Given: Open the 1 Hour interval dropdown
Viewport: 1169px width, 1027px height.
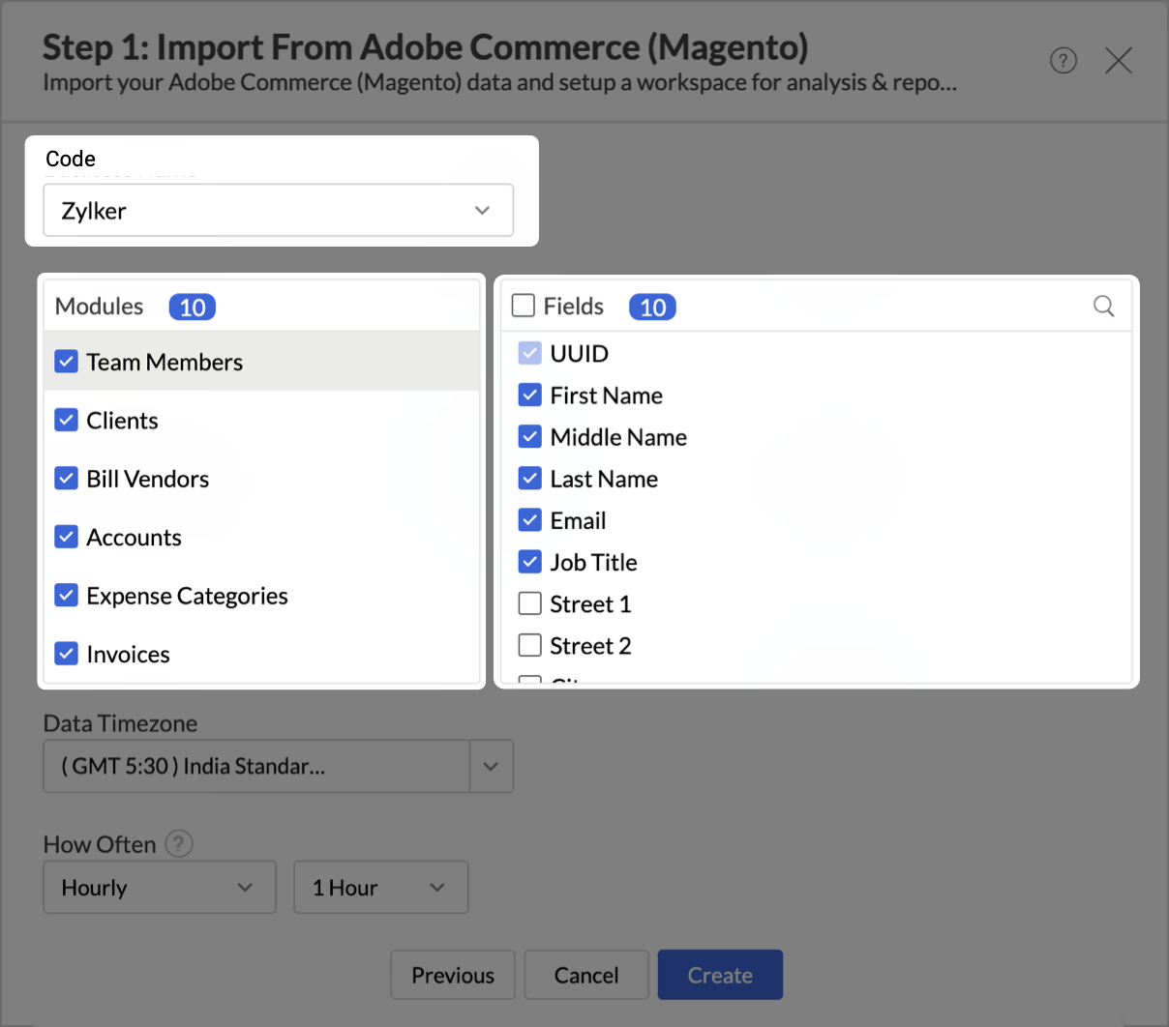Looking at the screenshot, I should (x=380, y=888).
